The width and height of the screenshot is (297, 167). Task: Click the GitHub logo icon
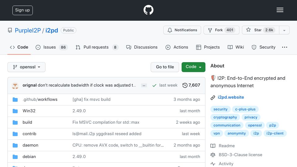click(148, 10)
